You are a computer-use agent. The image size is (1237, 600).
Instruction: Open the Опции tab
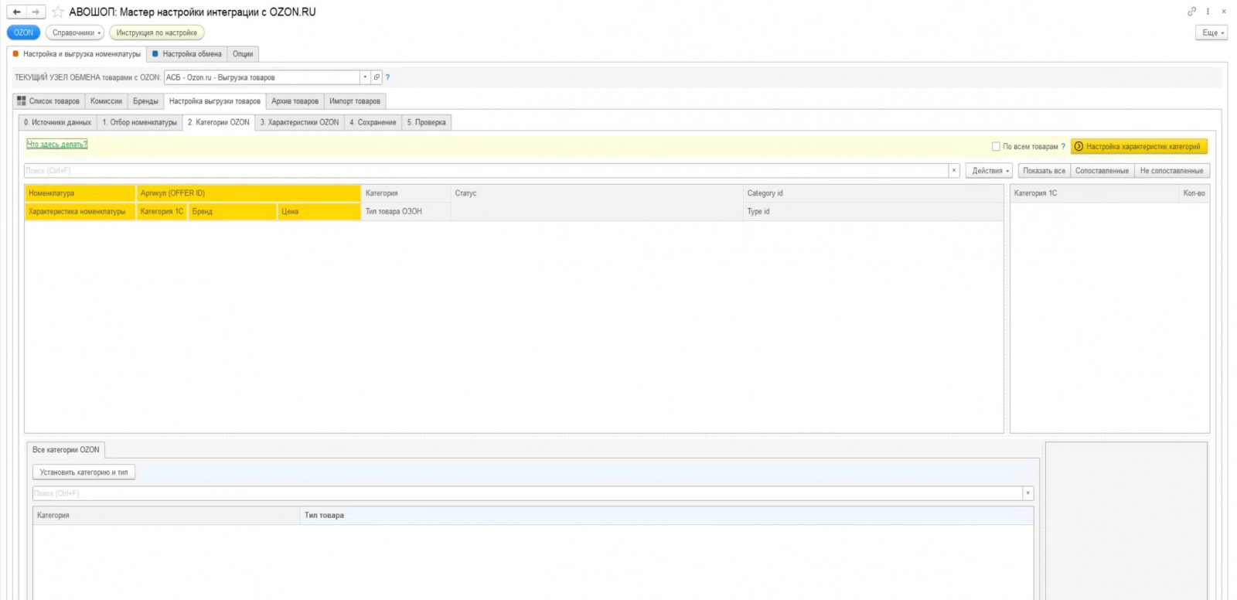click(243, 54)
